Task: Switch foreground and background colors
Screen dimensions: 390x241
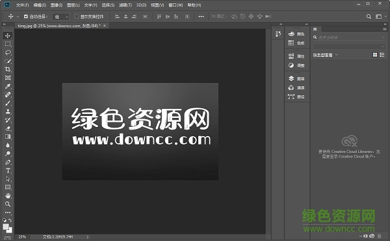Action: (10, 220)
